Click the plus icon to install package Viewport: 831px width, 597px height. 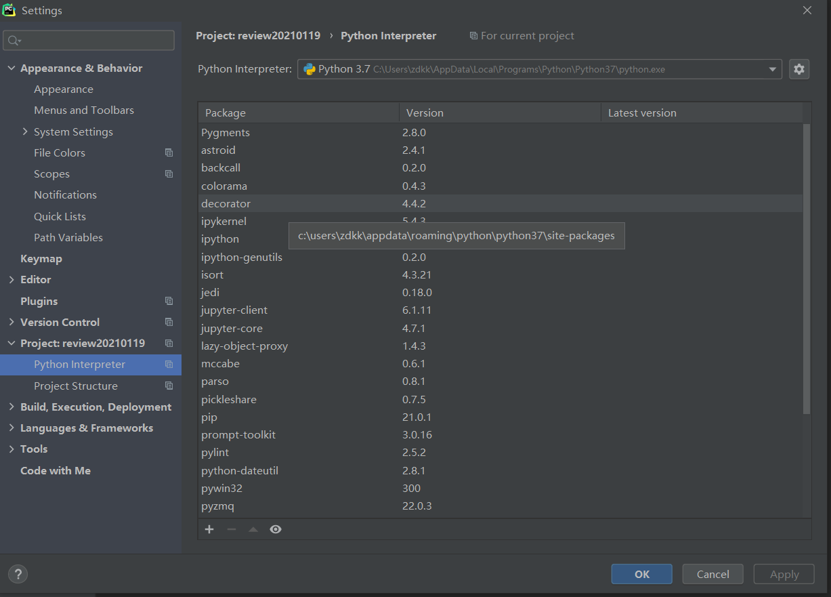pyautogui.click(x=209, y=529)
